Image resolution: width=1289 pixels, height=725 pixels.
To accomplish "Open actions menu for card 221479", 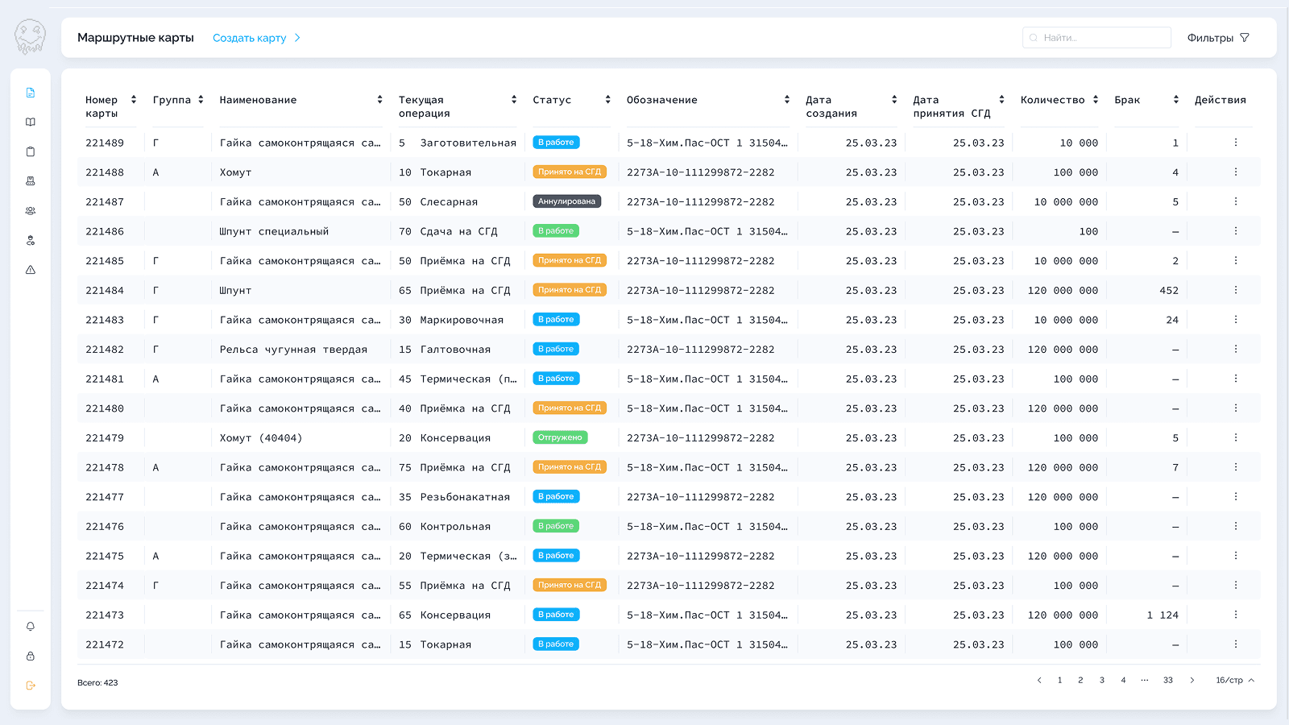I will tap(1235, 437).
